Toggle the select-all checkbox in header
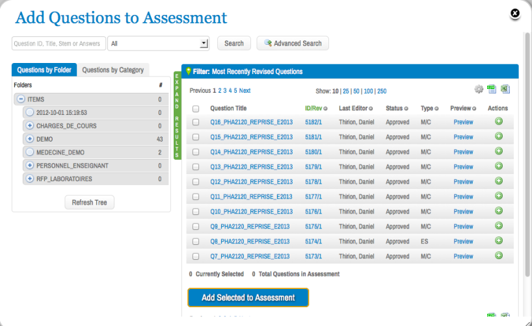 pos(196,108)
